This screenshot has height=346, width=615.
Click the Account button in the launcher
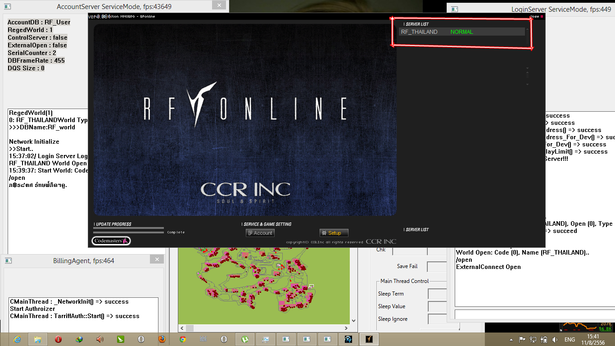(260, 233)
